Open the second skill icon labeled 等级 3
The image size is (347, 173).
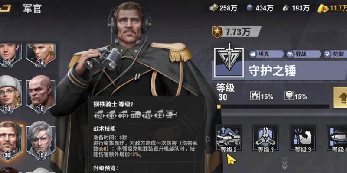click(265, 138)
